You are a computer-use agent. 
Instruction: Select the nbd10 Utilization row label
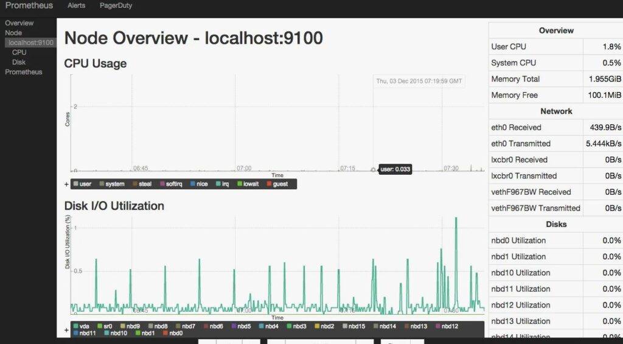click(x=521, y=273)
